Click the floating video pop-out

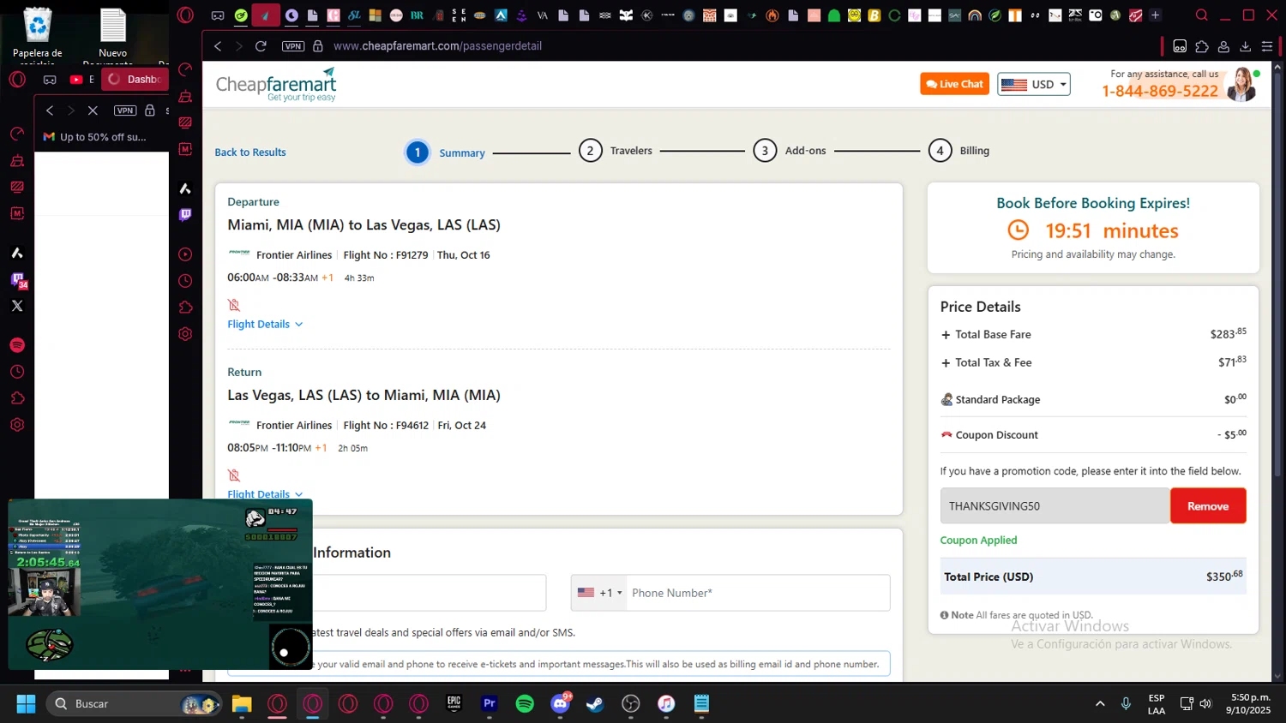160,584
